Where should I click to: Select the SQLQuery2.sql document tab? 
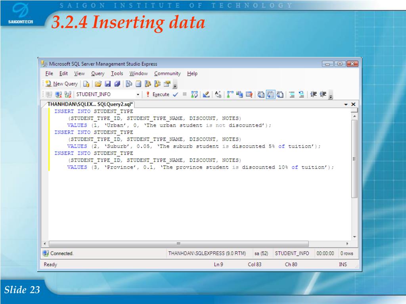point(90,104)
